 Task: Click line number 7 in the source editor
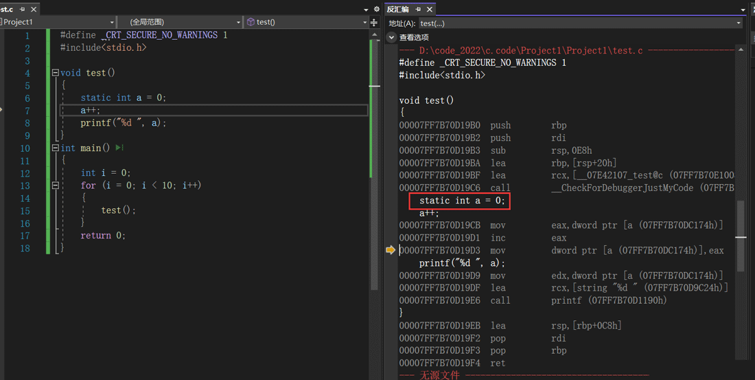coord(27,111)
